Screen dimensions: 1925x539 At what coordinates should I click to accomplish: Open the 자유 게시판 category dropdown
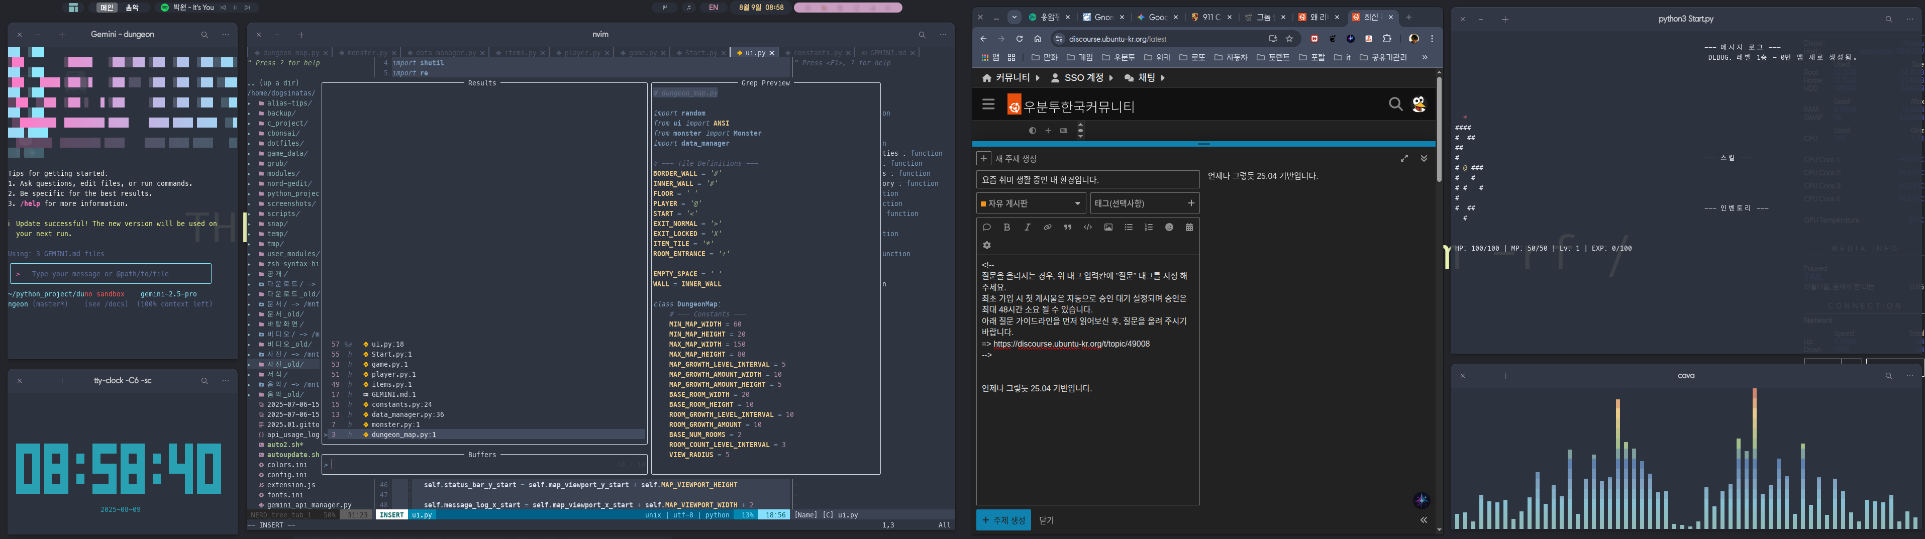[1031, 203]
